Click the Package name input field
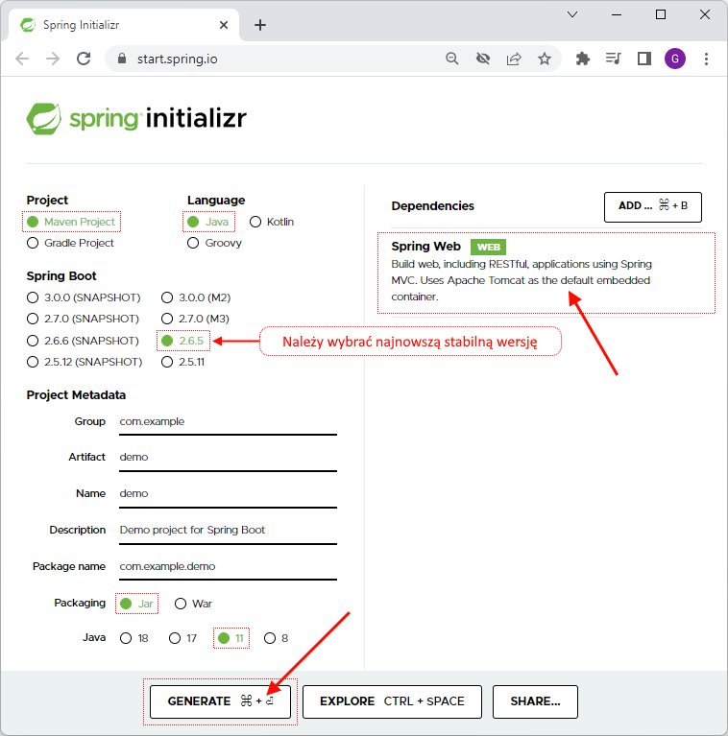The width and height of the screenshot is (728, 736). pos(228,567)
